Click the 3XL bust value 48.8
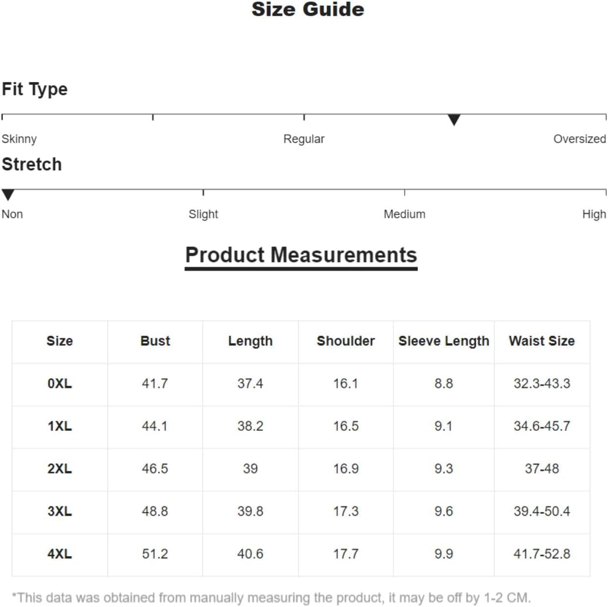 click(155, 511)
